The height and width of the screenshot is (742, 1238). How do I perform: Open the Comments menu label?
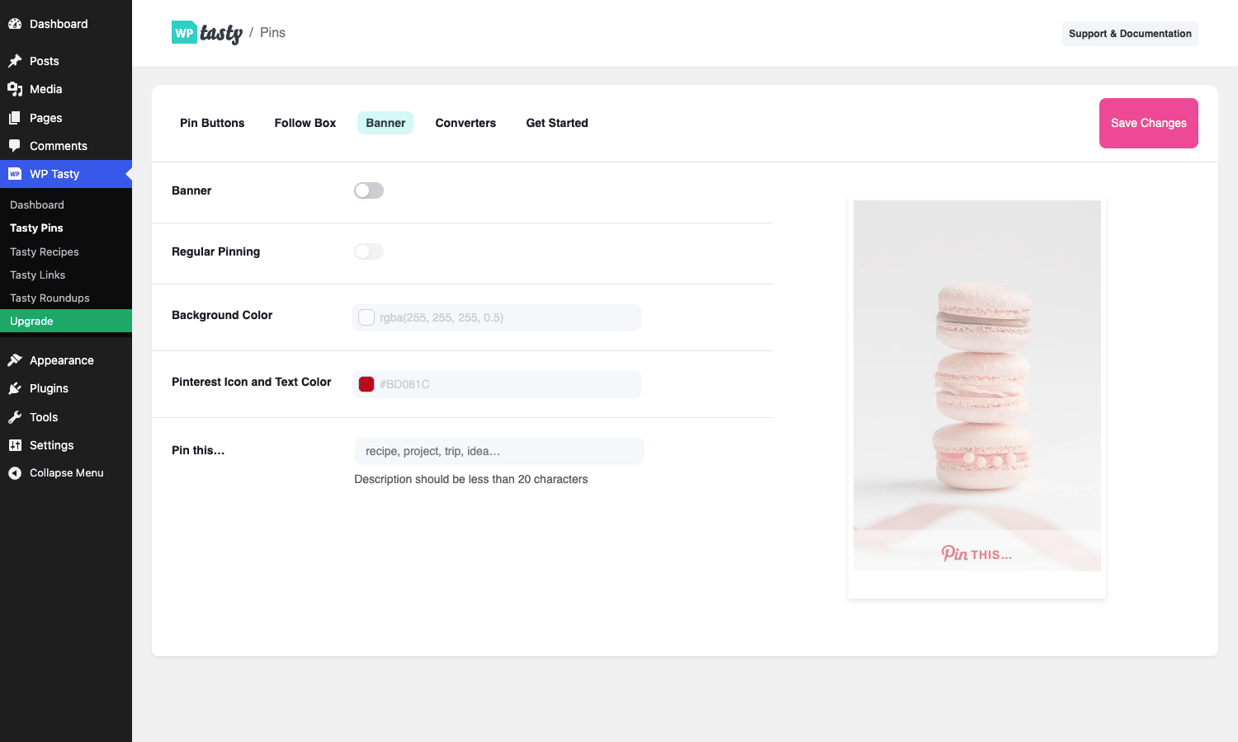pos(59,146)
